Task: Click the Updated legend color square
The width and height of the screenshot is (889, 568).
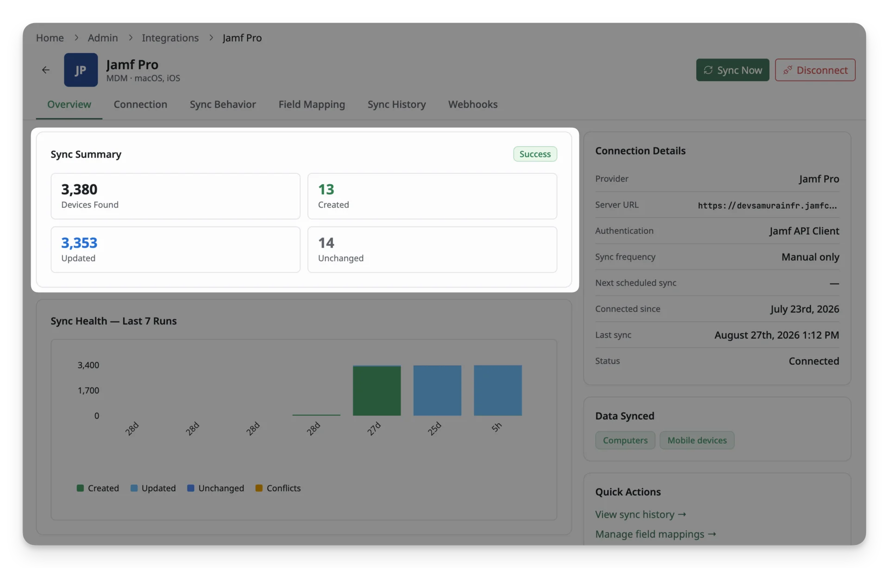Action: pos(134,488)
